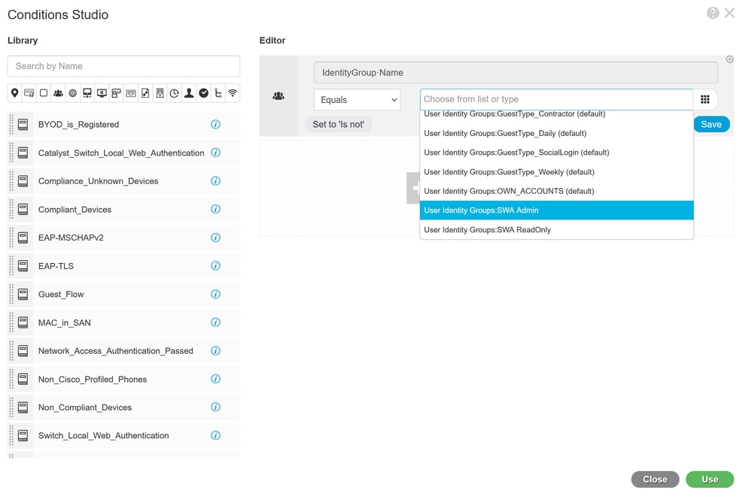
Task: Filter library by empty square icon
Action: [x=44, y=93]
